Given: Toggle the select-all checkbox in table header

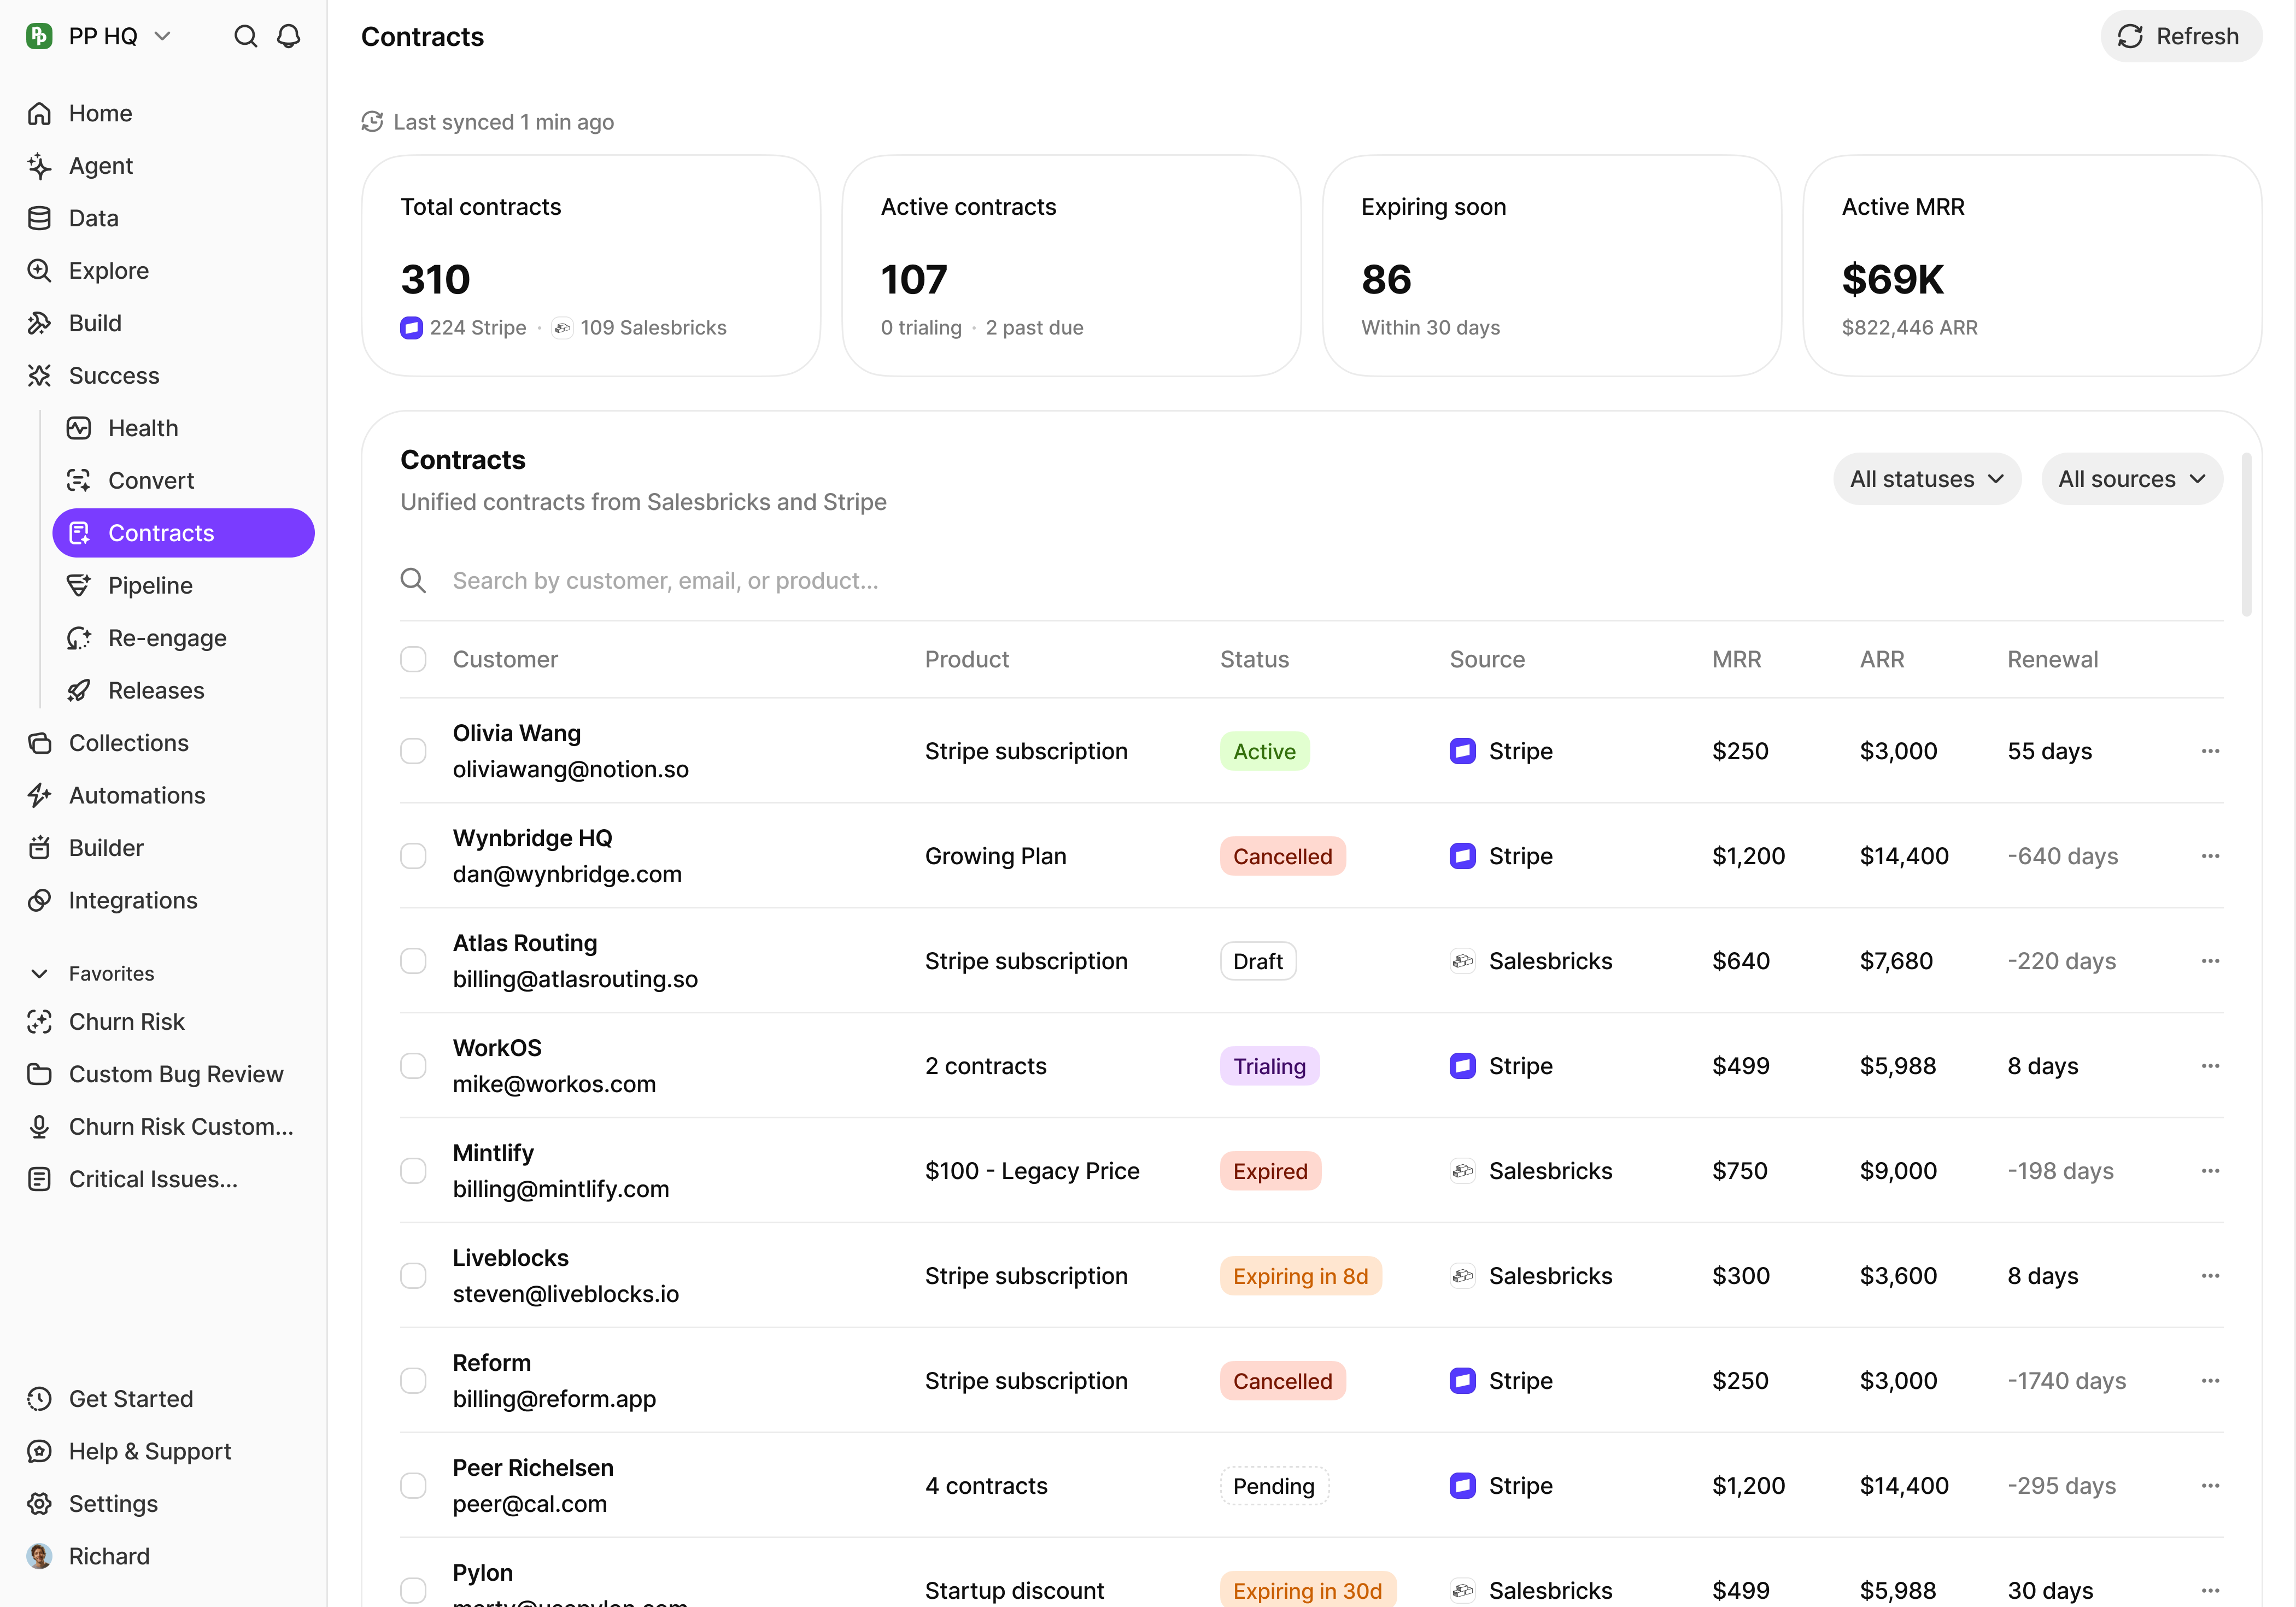Looking at the screenshot, I should (413, 660).
